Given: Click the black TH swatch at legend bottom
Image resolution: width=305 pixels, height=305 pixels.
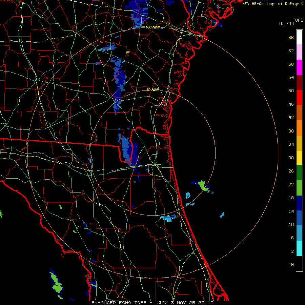Looking at the screenshot, I should pos(299,264).
